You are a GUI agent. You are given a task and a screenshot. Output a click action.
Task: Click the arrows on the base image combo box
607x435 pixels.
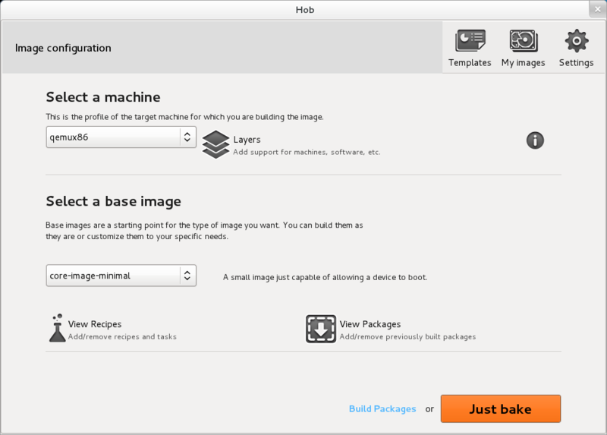point(187,276)
